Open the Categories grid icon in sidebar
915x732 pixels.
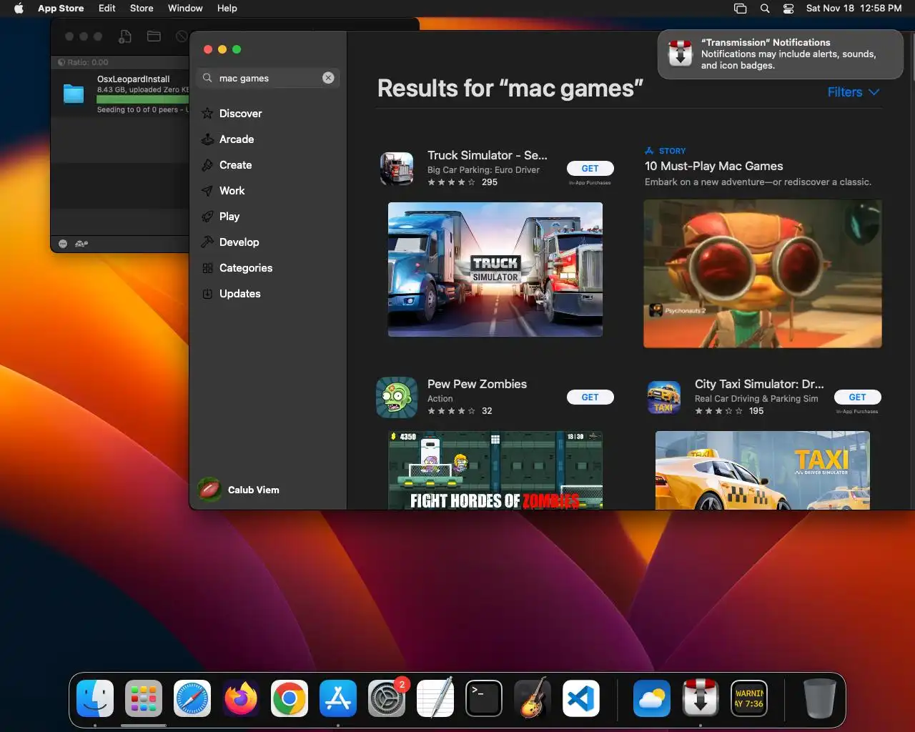[207, 268]
